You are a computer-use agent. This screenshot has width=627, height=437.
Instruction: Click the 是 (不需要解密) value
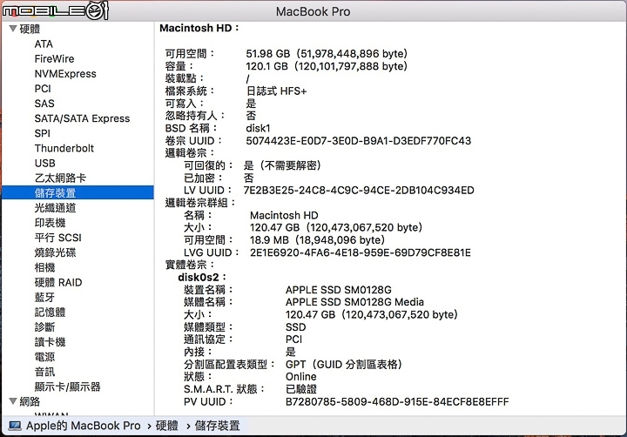click(x=282, y=165)
